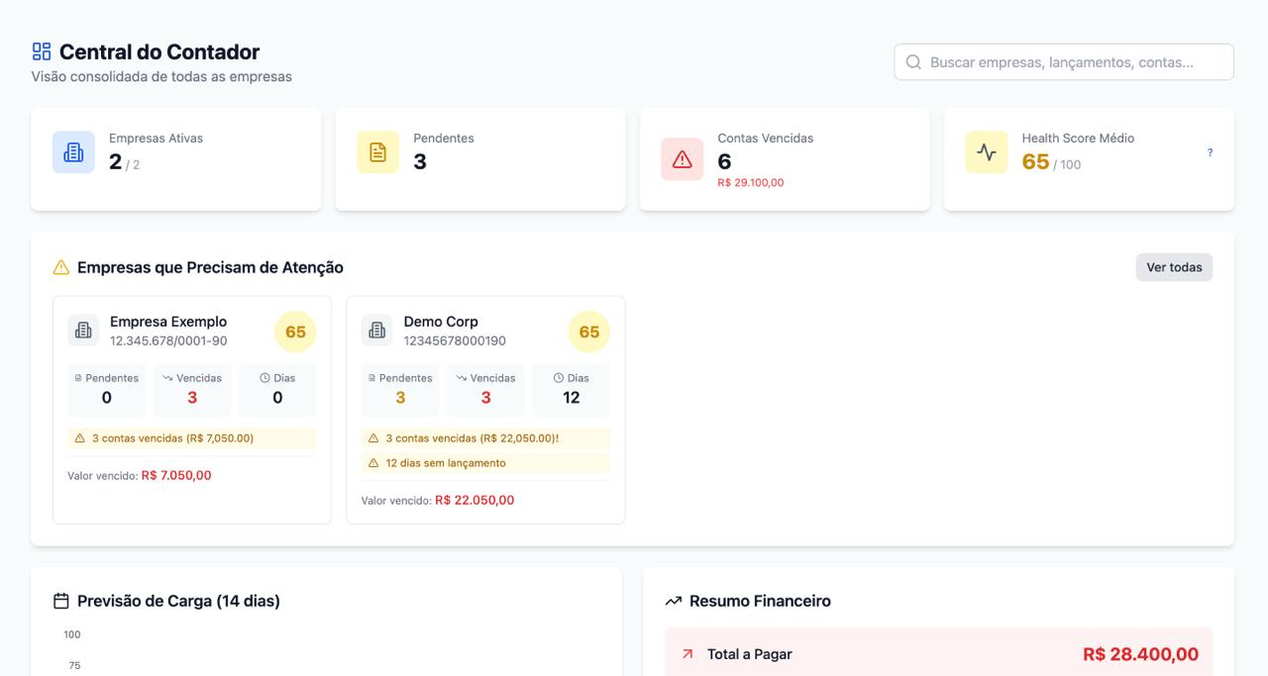The image size is (1268, 676).
Task: Focus the Buscar empresas search field
Action: tap(1063, 62)
